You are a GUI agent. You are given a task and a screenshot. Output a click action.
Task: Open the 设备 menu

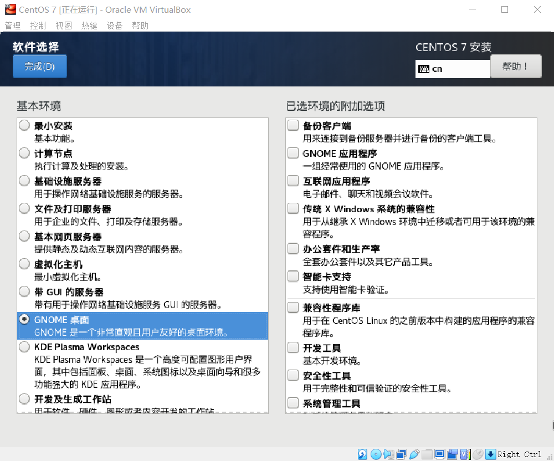pos(115,25)
